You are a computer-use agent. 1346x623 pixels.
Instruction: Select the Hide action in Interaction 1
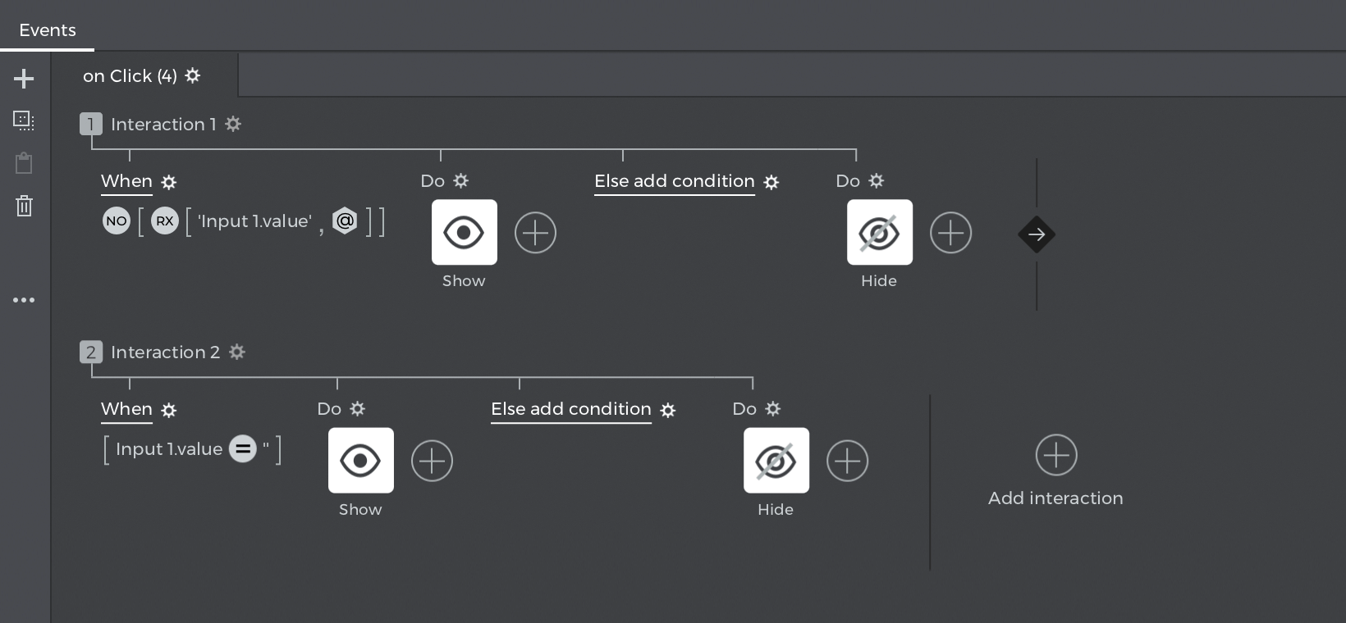click(x=879, y=233)
